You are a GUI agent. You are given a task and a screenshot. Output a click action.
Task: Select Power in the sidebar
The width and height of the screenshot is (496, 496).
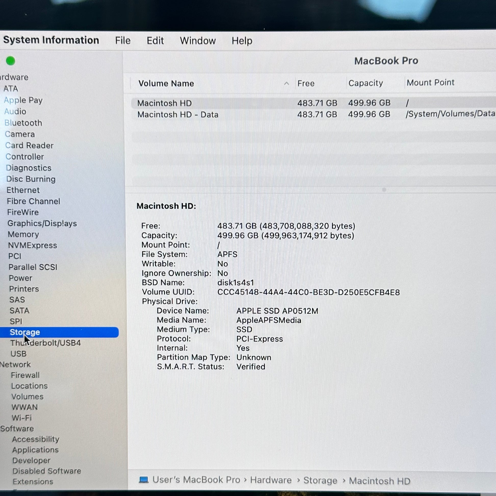tap(21, 278)
